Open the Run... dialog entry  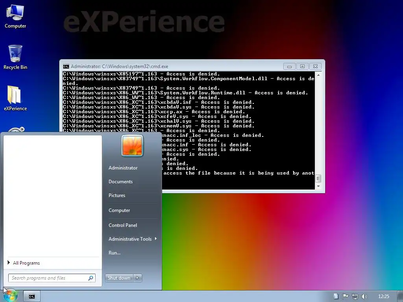115,253
